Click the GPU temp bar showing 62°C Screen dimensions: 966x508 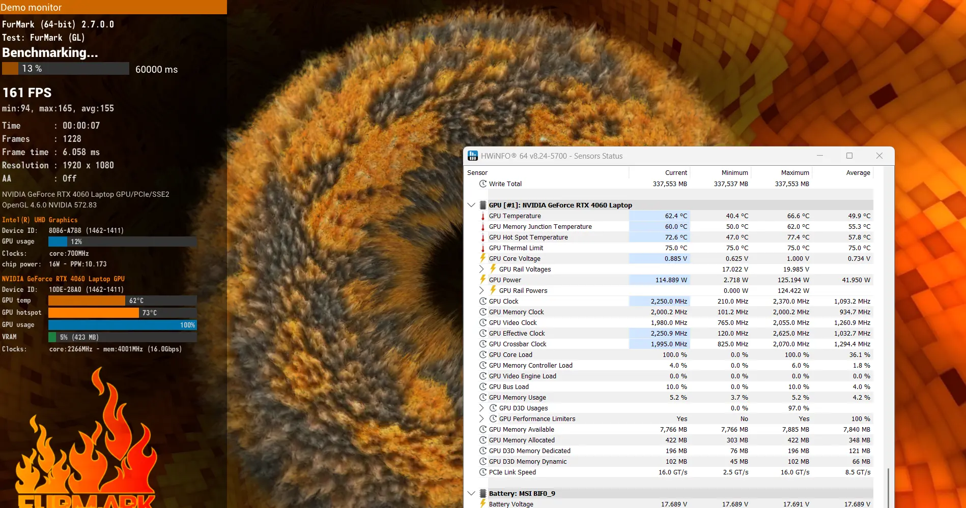123,301
